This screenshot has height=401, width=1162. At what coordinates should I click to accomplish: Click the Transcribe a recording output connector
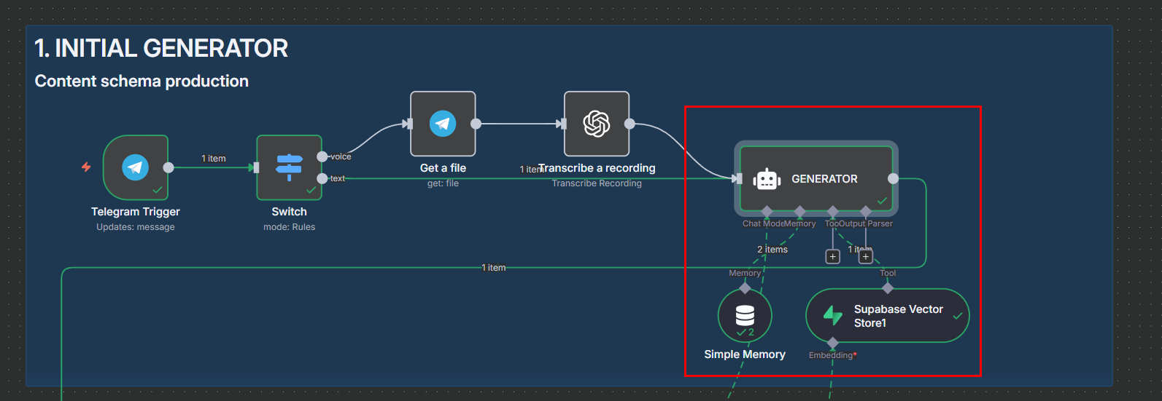630,124
